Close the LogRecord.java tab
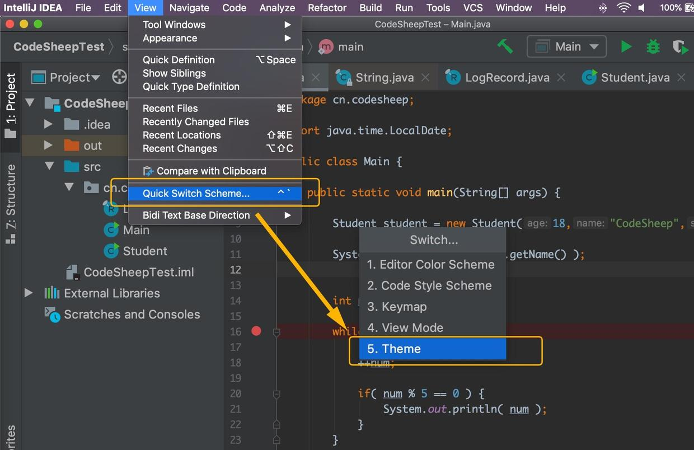The image size is (694, 450). (561, 78)
